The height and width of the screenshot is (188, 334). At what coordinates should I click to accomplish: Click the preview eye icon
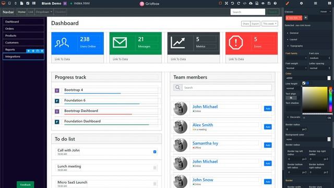click(x=263, y=3)
